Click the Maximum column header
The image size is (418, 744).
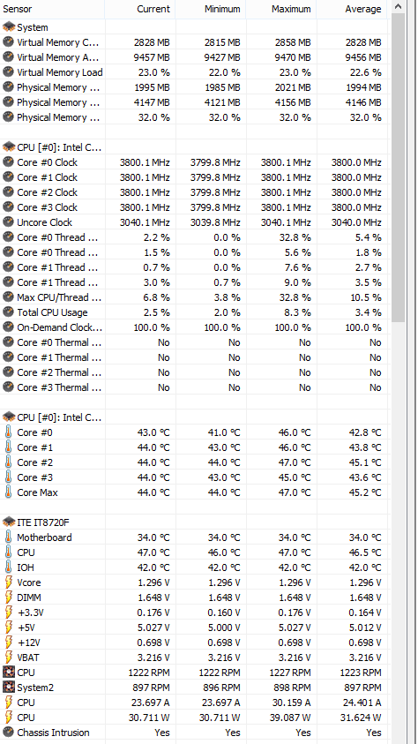click(281, 9)
